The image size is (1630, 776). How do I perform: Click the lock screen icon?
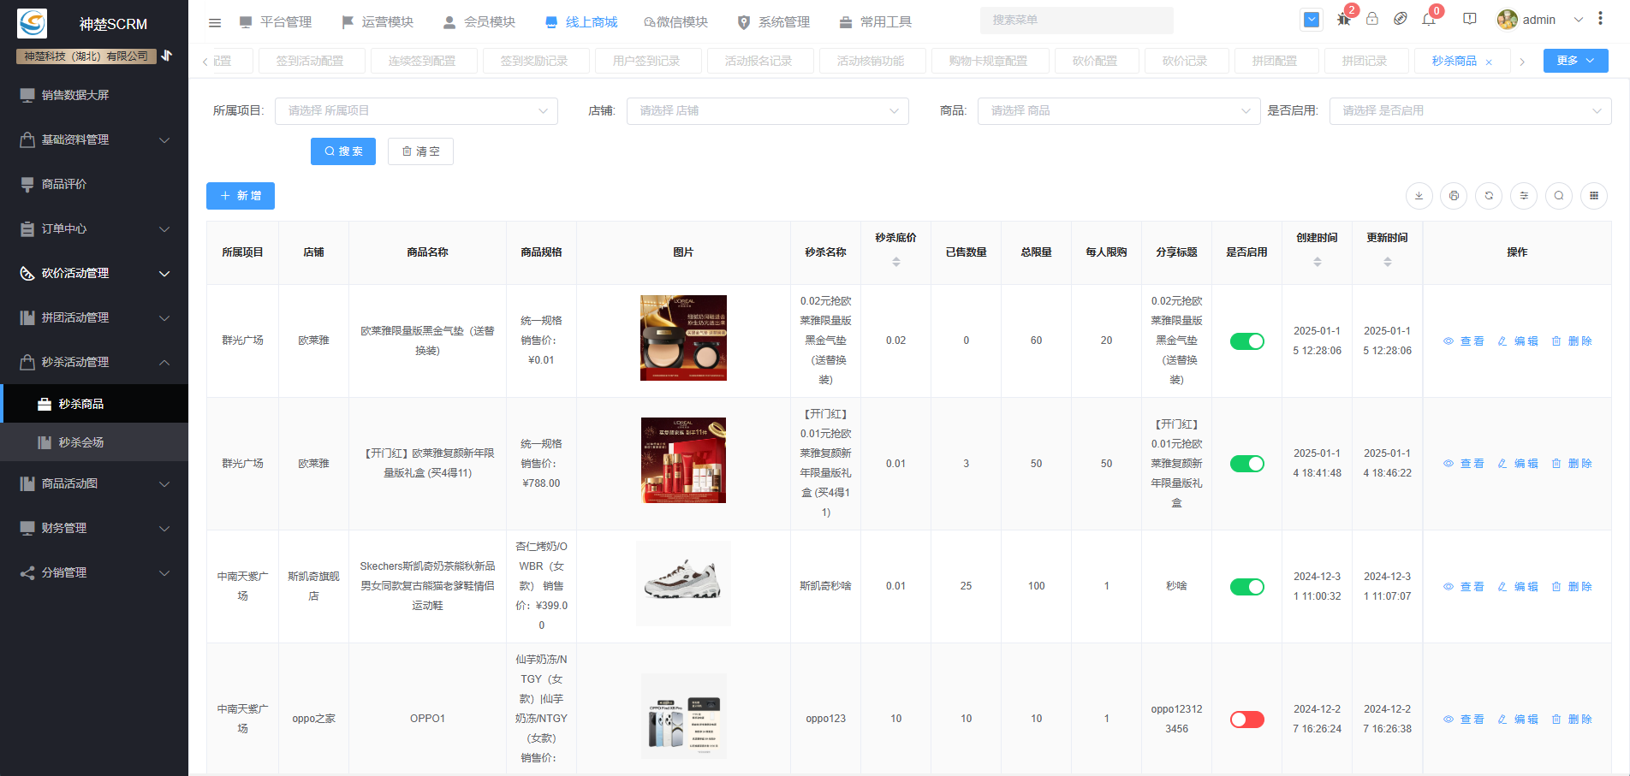pos(1372,19)
